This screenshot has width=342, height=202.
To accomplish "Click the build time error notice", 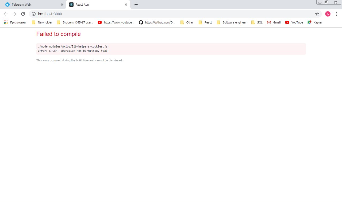I will tap(79, 60).
